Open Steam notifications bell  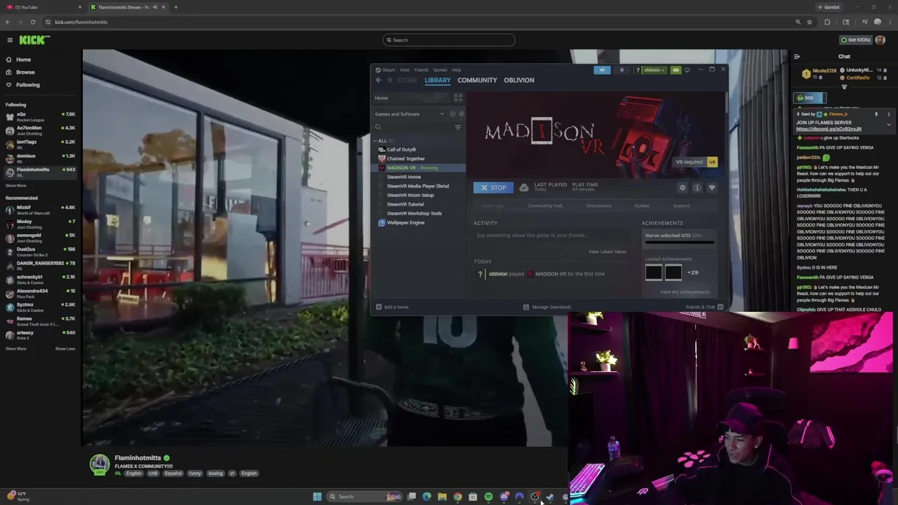(x=622, y=70)
